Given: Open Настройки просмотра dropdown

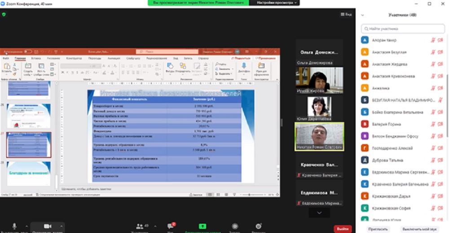Looking at the screenshot, I should coord(277,3).
